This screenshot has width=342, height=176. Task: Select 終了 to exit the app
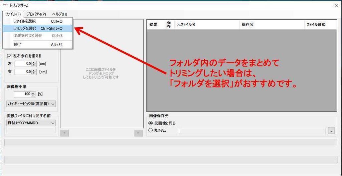click(37, 44)
